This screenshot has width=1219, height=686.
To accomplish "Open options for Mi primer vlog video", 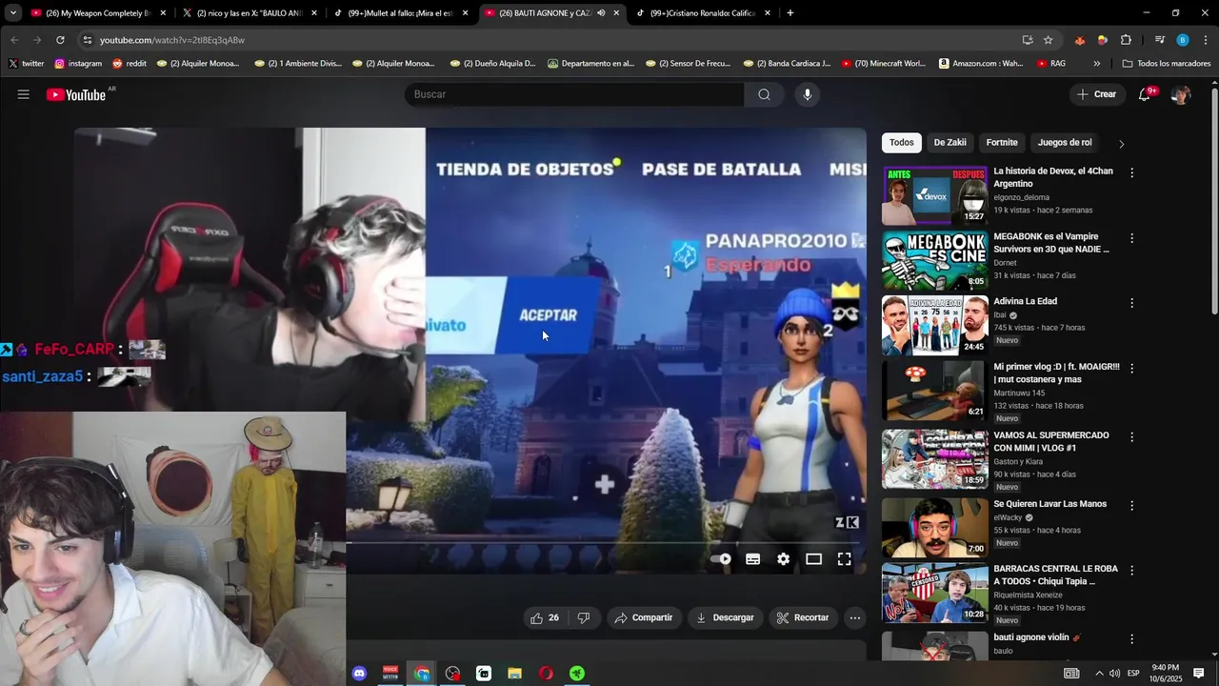I will (x=1131, y=368).
